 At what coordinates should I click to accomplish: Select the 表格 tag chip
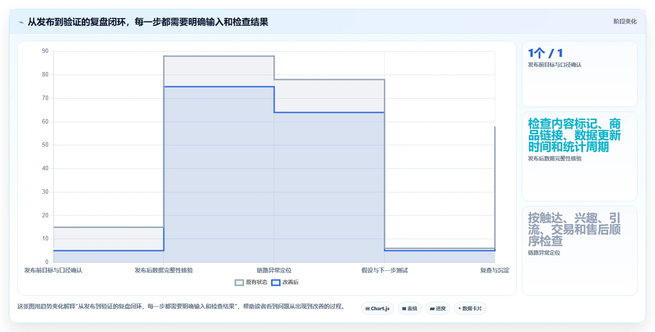[x=410, y=308]
